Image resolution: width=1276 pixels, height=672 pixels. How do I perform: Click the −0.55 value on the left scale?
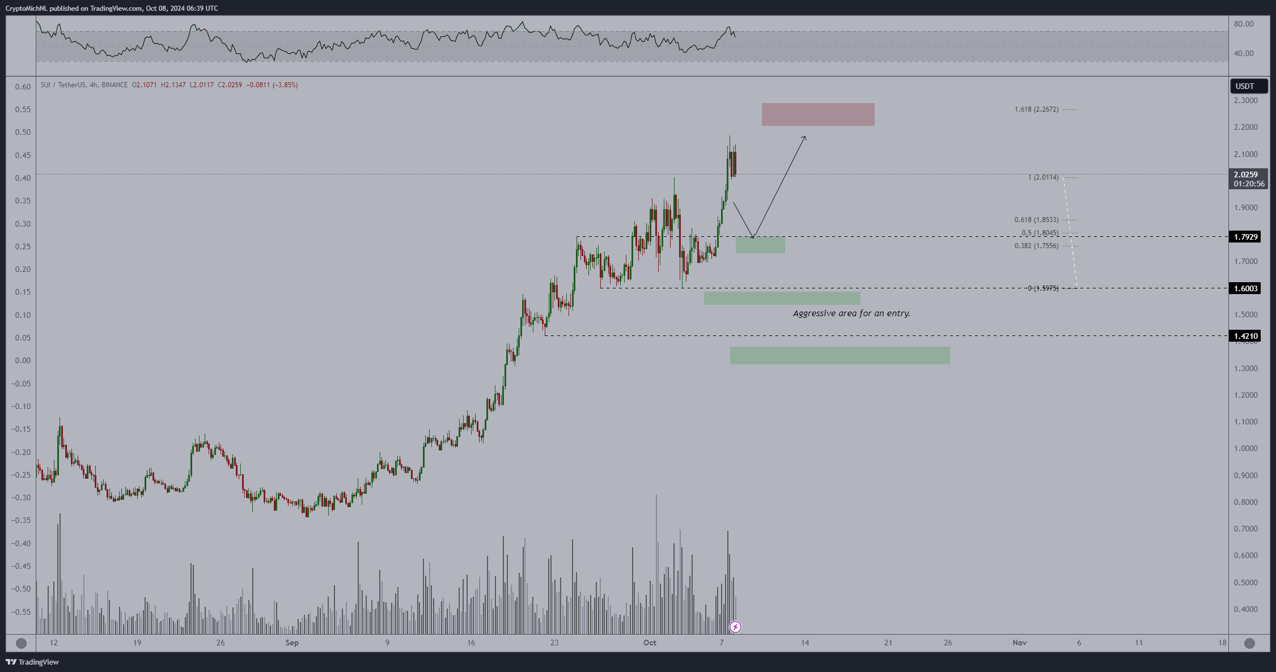pos(21,612)
